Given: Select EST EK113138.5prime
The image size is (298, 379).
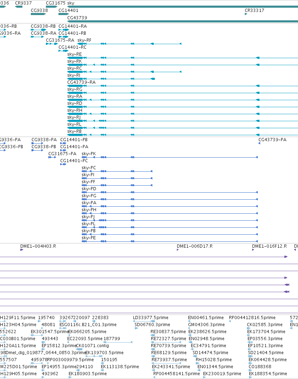Looking at the screenshot, I should (120, 367).
